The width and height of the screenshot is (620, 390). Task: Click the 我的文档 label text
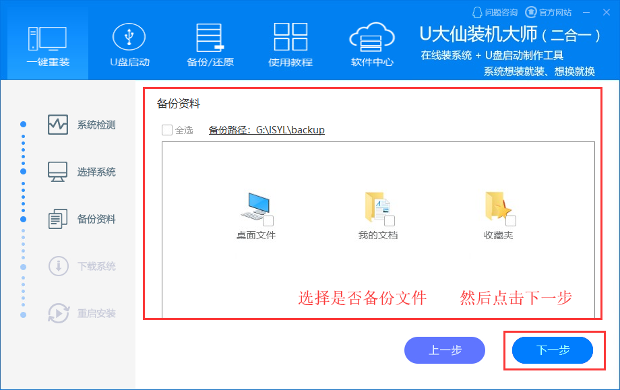click(x=377, y=236)
